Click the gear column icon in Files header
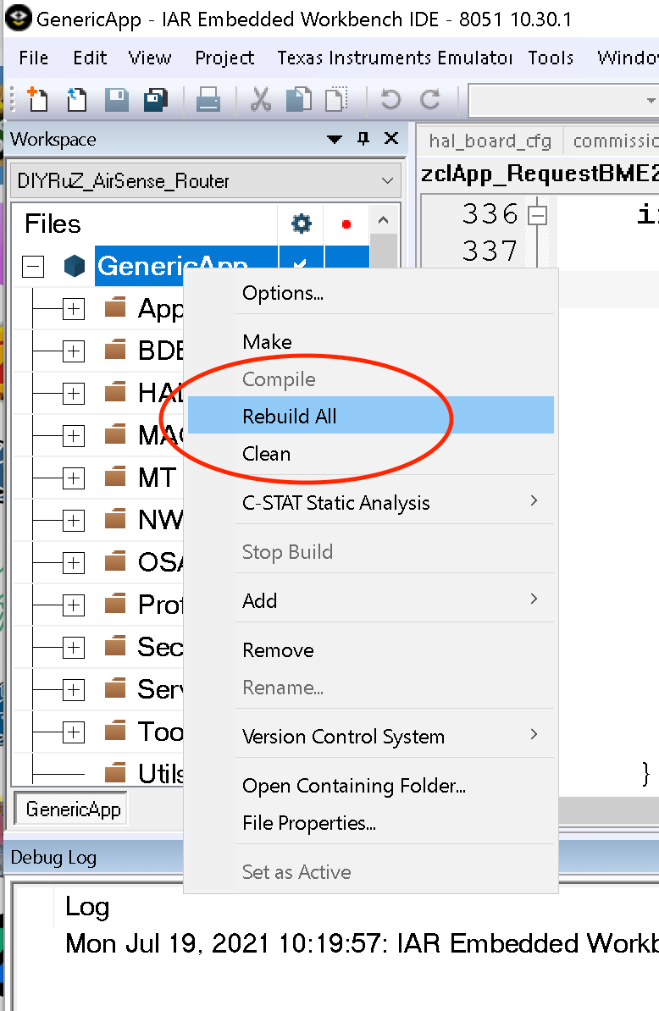Viewport: 659px width, 1011px height. [x=302, y=224]
